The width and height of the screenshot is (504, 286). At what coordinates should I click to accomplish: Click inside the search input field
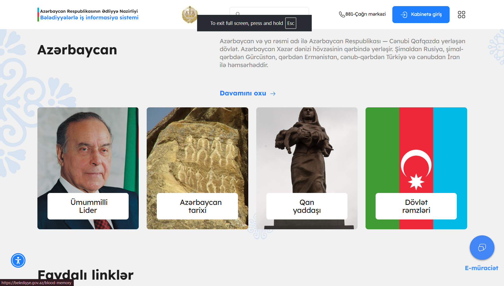[269, 11]
